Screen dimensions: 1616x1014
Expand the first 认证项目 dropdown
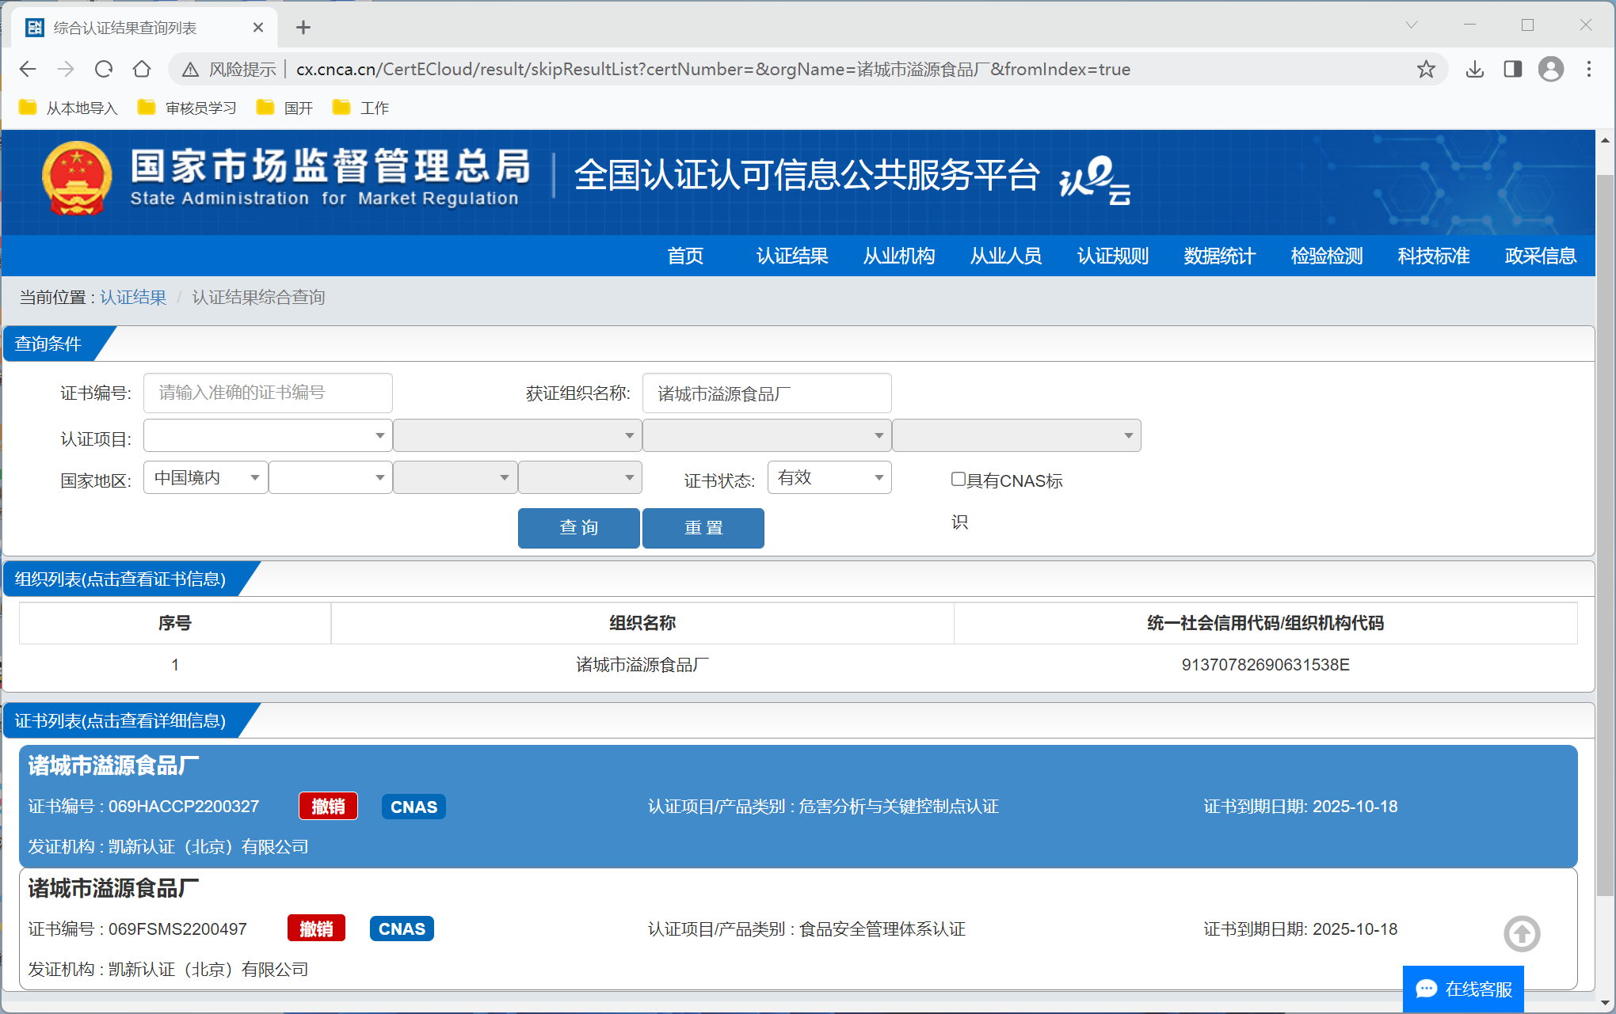click(267, 435)
